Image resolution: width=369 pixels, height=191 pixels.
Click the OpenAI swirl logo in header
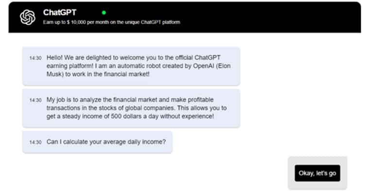(x=28, y=17)
